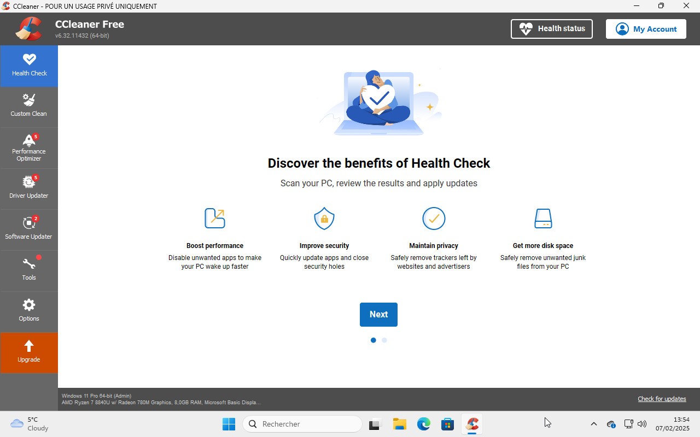Click the Rechercher search field
The image size is (700, 437).
point(302,423)
